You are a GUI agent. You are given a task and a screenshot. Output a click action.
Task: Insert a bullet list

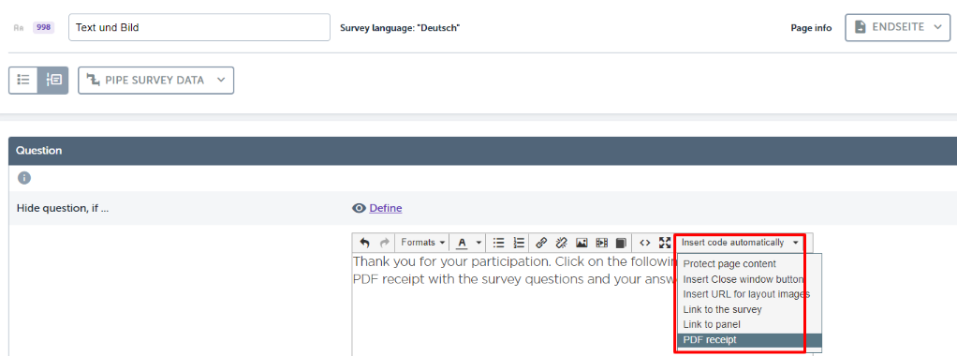point(499,243)
